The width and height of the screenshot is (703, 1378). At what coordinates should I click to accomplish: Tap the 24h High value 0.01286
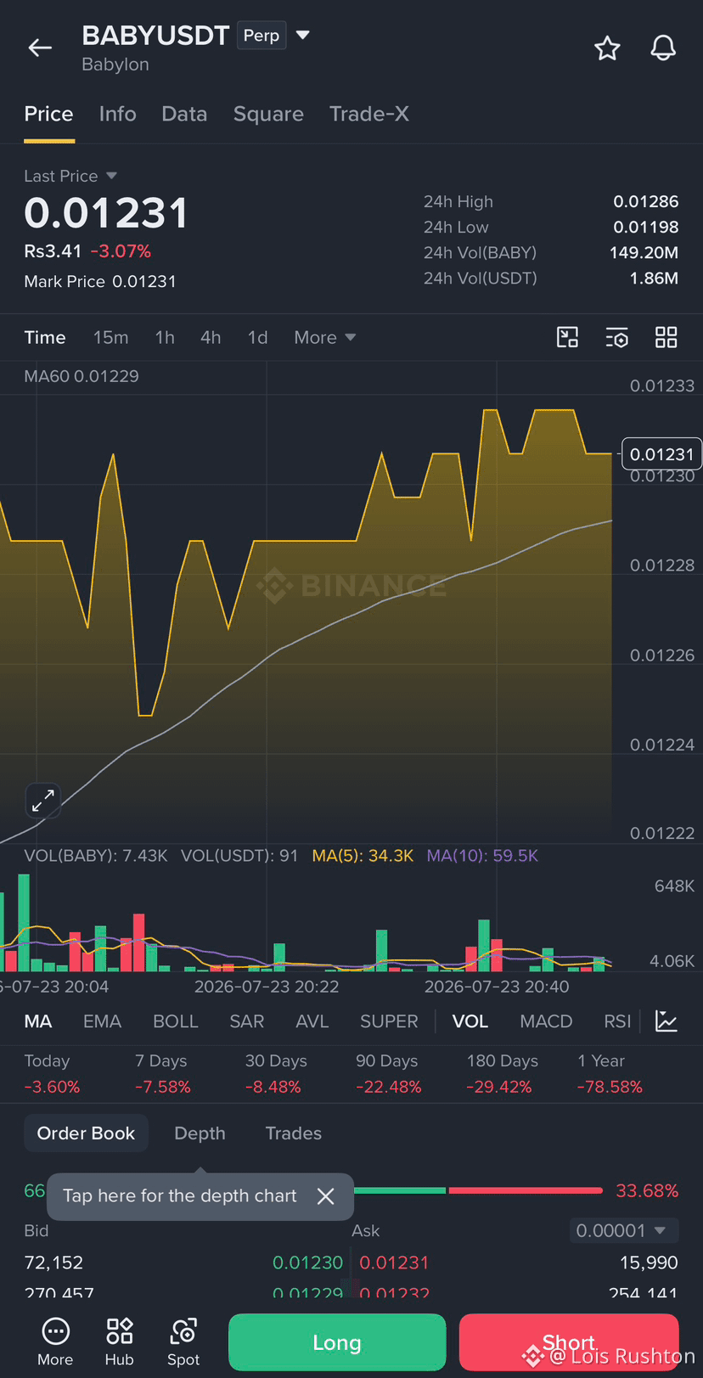coord(646,202)
